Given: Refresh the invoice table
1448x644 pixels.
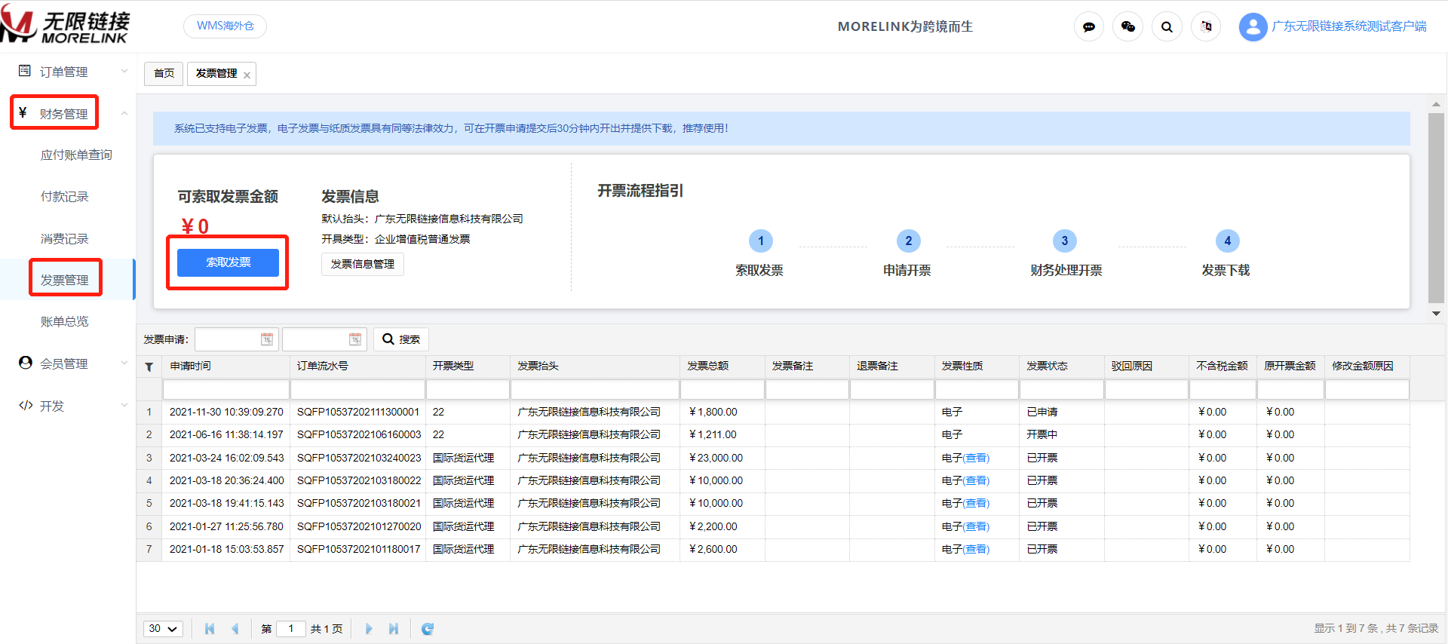Looking at the screenshot, I should [x=428, y=629].
